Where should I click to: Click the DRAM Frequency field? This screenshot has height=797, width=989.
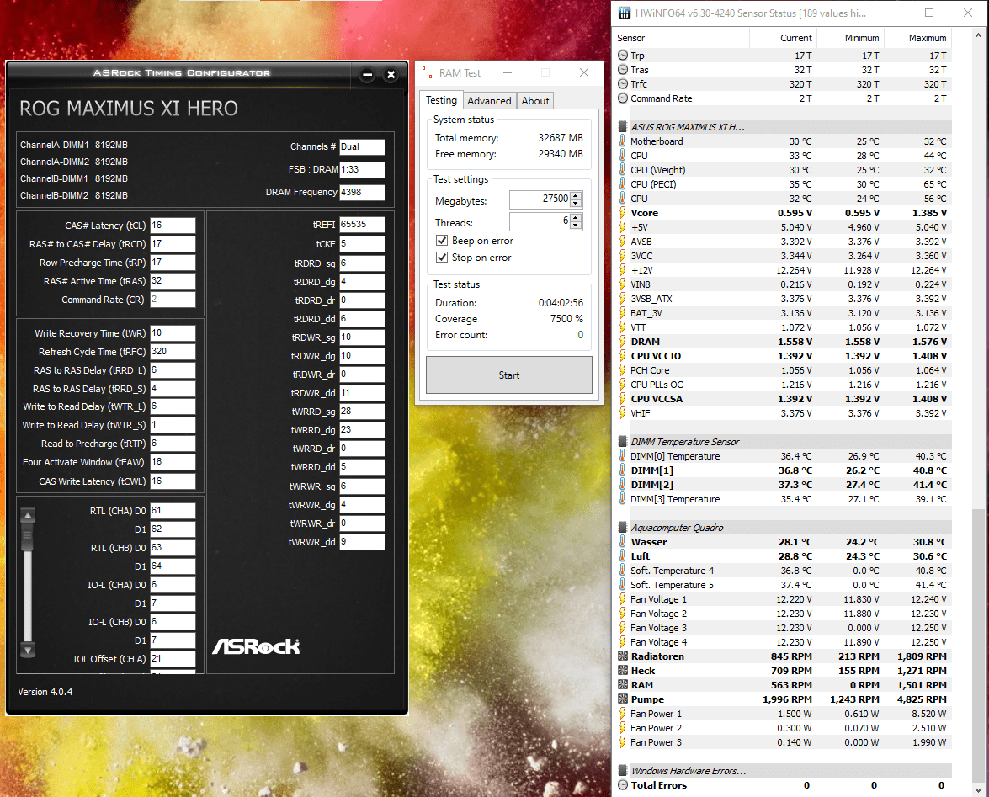362,193
